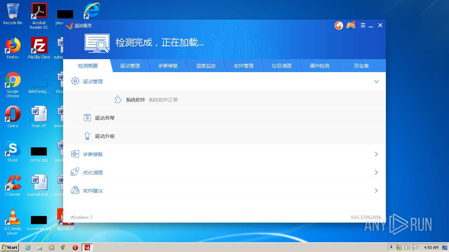This screenshot has height=252, width=449.
Task: Click the first-aid icon beside 诊断修复
Action: [75, 154]
